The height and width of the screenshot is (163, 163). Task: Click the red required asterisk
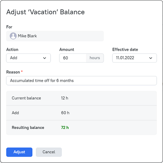(x=22, y=71)
